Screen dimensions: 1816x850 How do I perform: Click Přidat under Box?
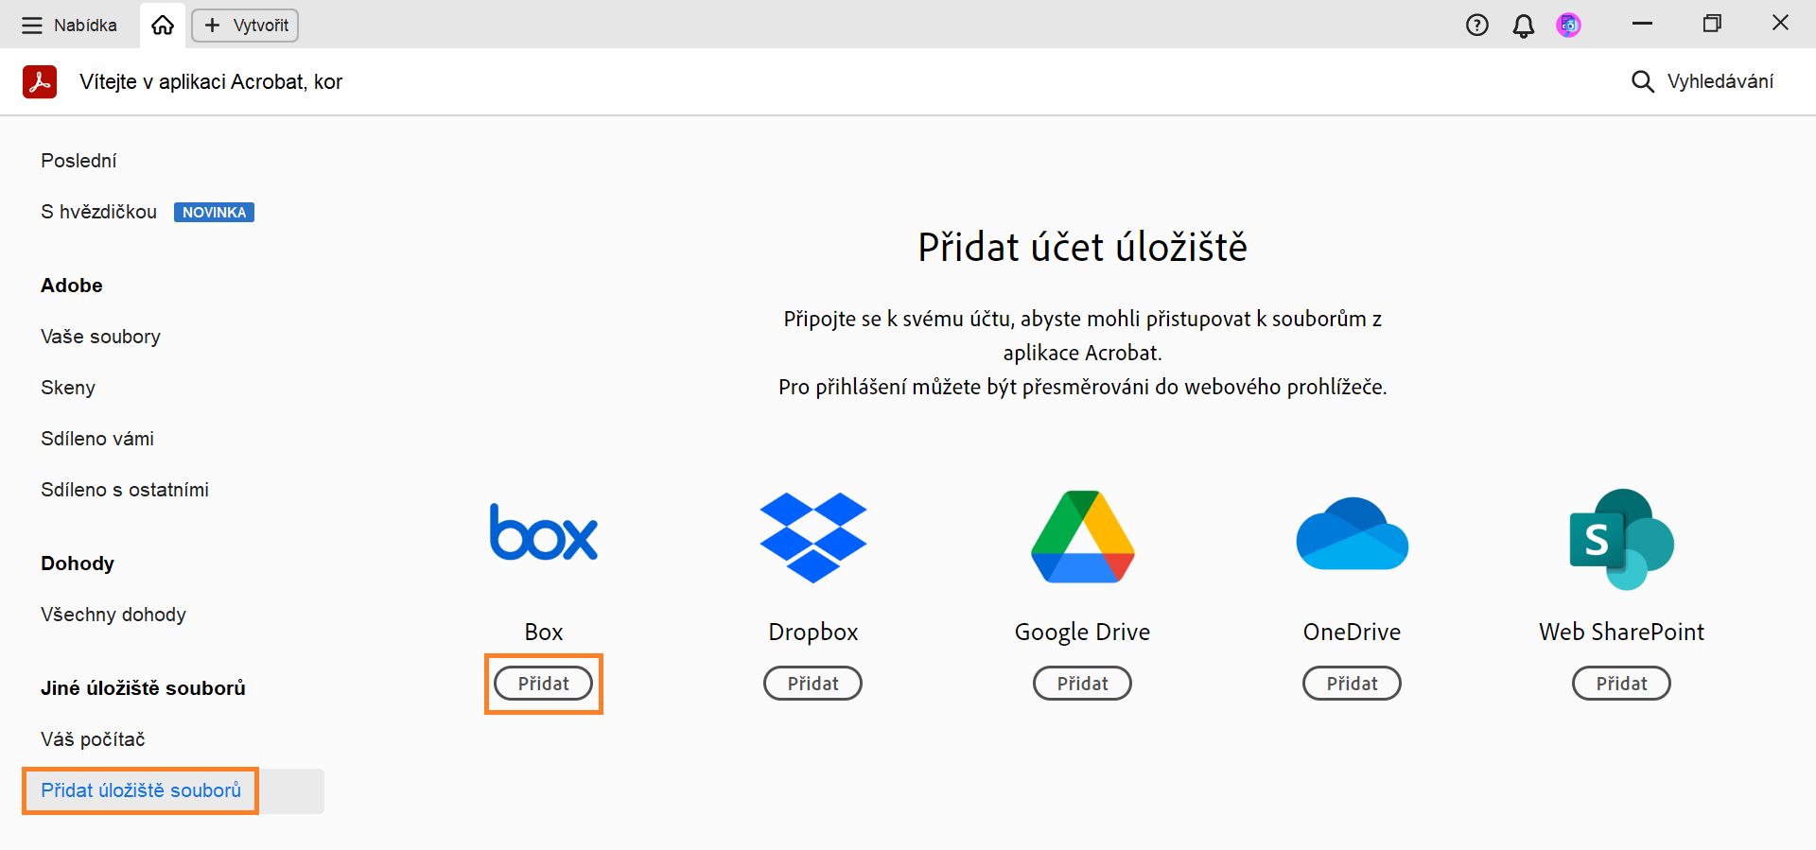point(543,683)
